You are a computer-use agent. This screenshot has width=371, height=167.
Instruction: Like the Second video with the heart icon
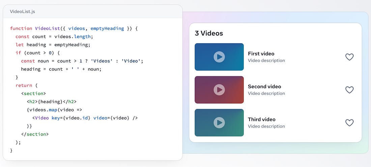pyautogui.click(x=349, y=90)
